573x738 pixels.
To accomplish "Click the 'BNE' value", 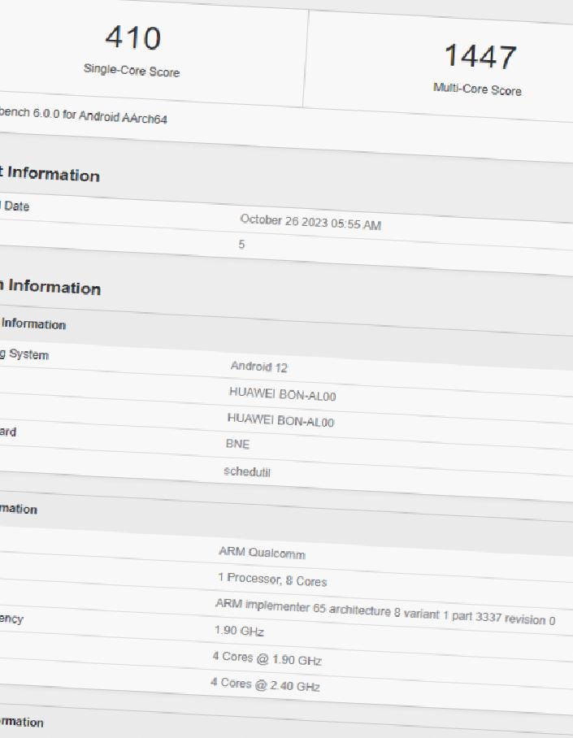I will [x=238, y=444].
